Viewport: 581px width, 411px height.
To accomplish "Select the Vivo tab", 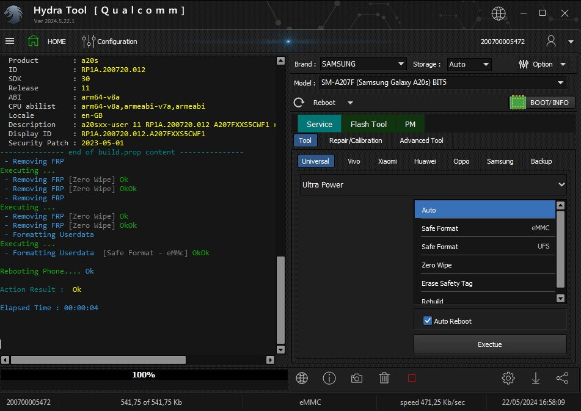I will coord(354,161).
